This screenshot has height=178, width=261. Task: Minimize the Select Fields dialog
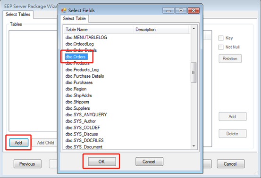tap(168, 10)
